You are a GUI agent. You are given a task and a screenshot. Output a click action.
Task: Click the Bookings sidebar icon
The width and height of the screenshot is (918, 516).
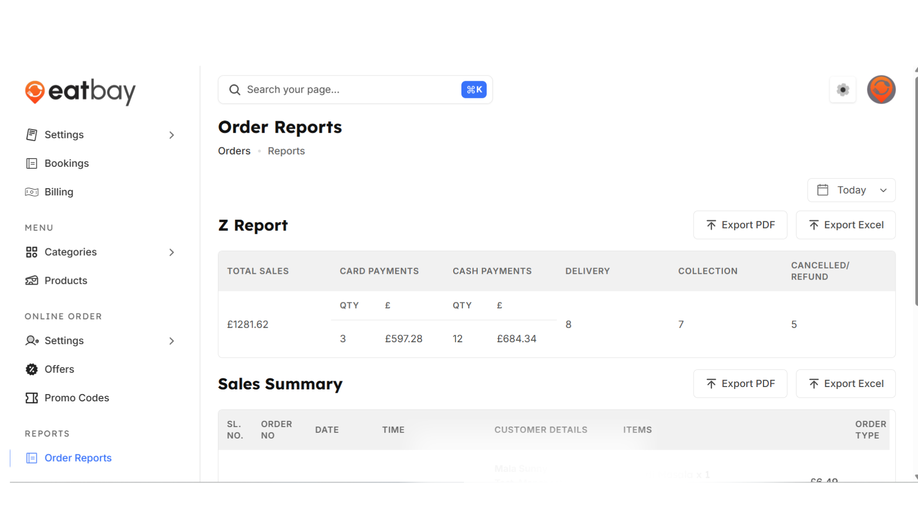(32, 163)
